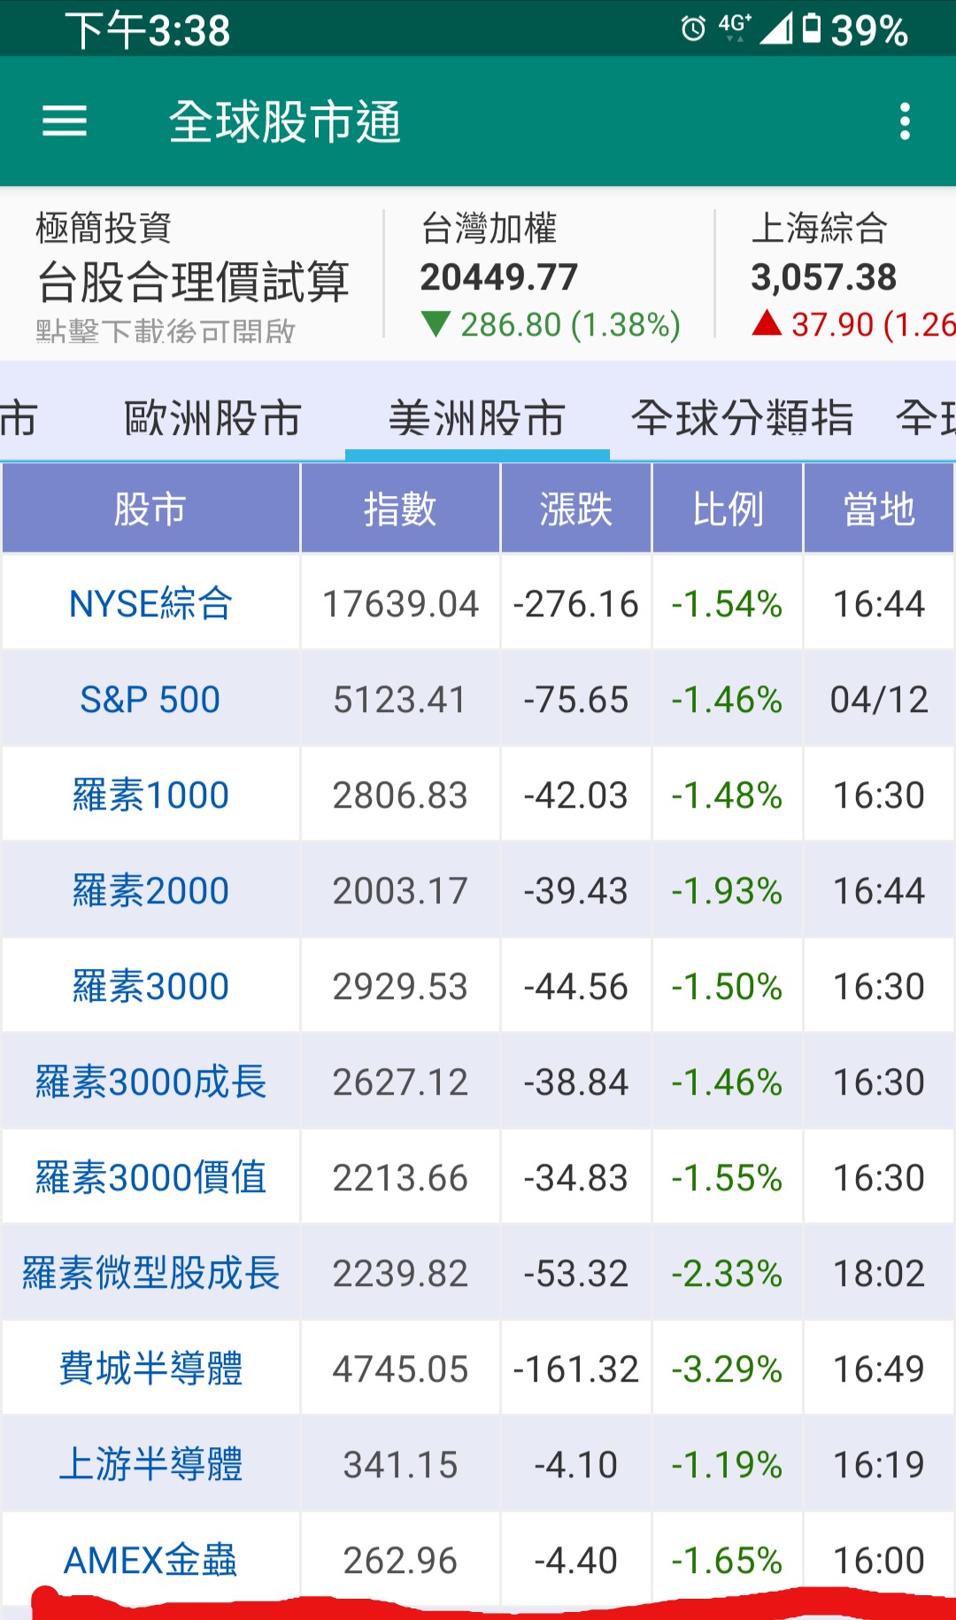Select the 美洲股市 tab
956x1620 pixels.
(477, 418)
